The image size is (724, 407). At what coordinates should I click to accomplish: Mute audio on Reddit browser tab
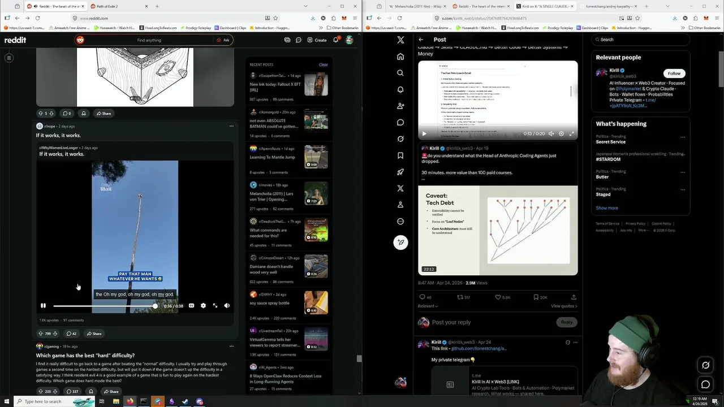tap(36, 6)
